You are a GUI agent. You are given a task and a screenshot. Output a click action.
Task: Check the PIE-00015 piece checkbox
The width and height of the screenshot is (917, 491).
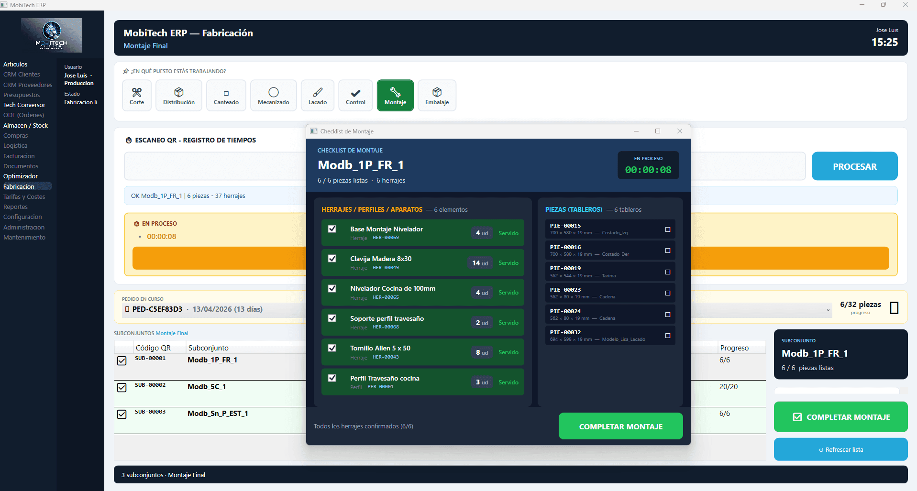coord(668,229)
